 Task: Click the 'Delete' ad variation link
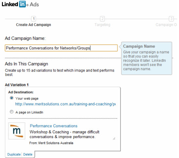click(28, 154)
